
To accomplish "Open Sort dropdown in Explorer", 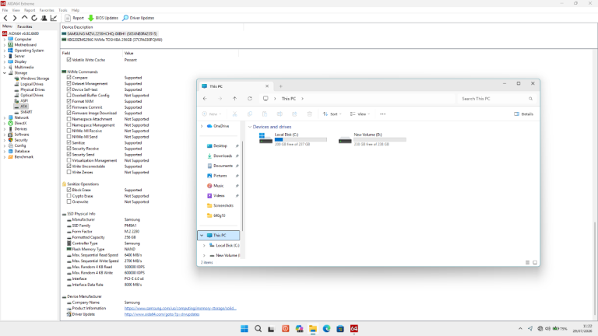I will point(332,114).
